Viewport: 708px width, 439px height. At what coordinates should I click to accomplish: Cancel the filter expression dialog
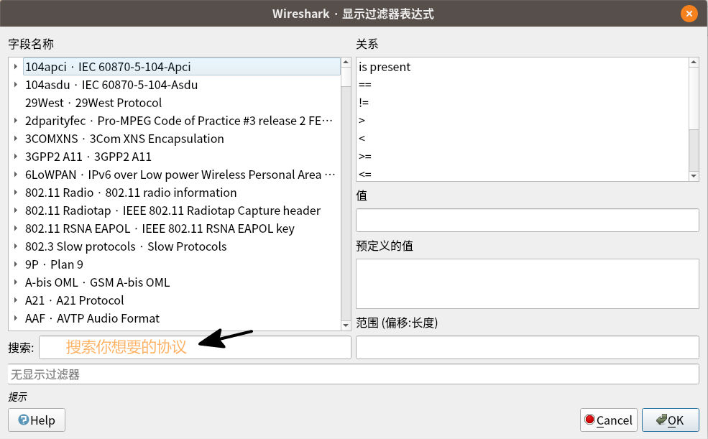click(x=609, y=420)
